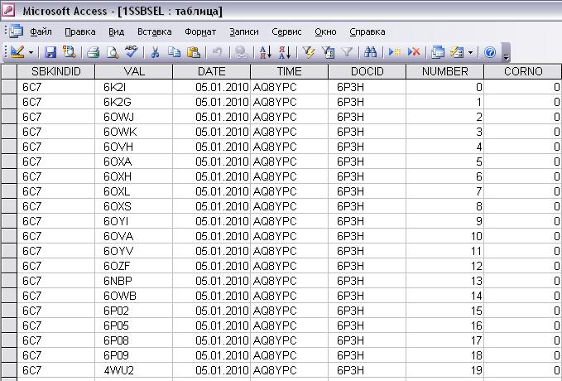Expand the View mode dropdown arrow
562x381 pixels.
coord(31,52)
